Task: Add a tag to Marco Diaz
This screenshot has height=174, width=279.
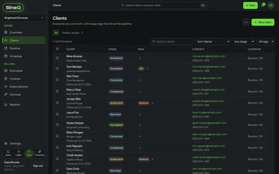Action: (140, 92)
